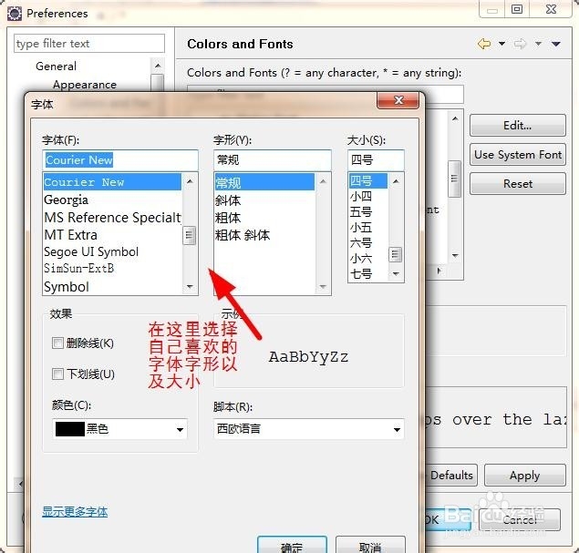Open Back history dropdown arrow in Preferences
This screenshot has width=579, height=553.
(501, 44)
